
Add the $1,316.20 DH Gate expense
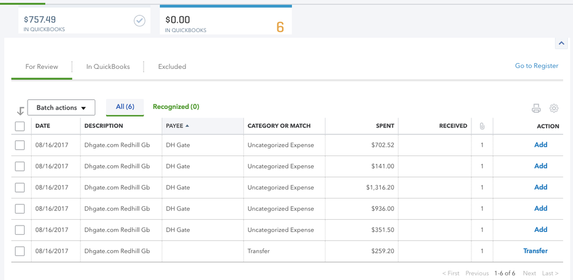tap(540, 187)
